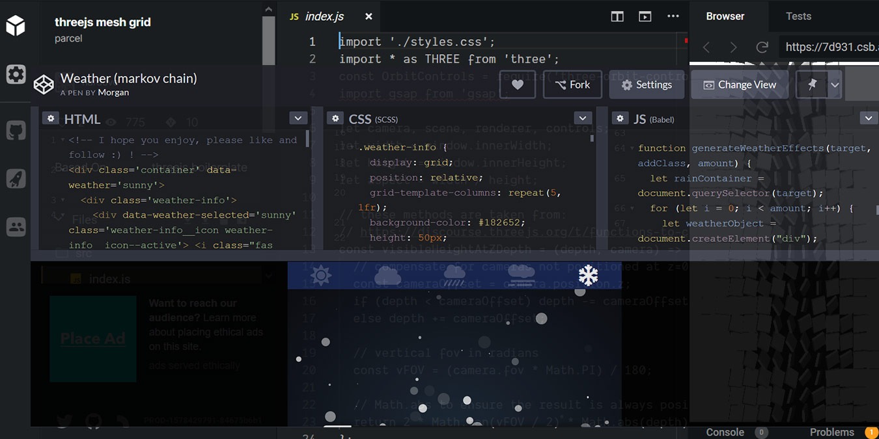
Task: Toggle the cloudy weather option
Action: [387, 275]
